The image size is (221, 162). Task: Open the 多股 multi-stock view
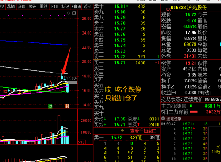click(x=22, y=7)
